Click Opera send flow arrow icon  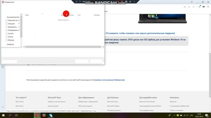pyautogui.click(x=189, y=7)
